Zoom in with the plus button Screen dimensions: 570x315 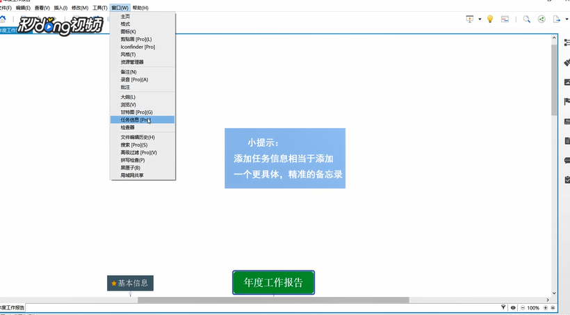point(545,308)
